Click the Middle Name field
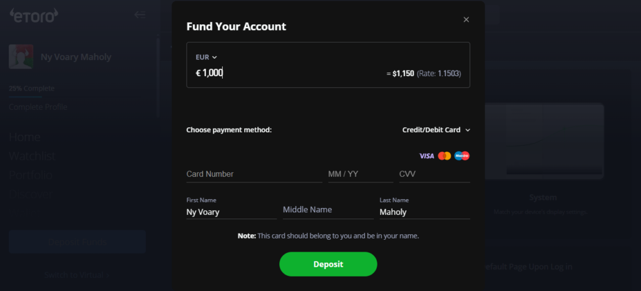 pyautogui.click(x=327, y=210)
